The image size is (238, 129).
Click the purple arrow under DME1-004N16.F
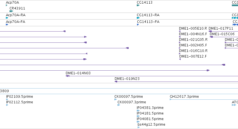coord(180,37)
